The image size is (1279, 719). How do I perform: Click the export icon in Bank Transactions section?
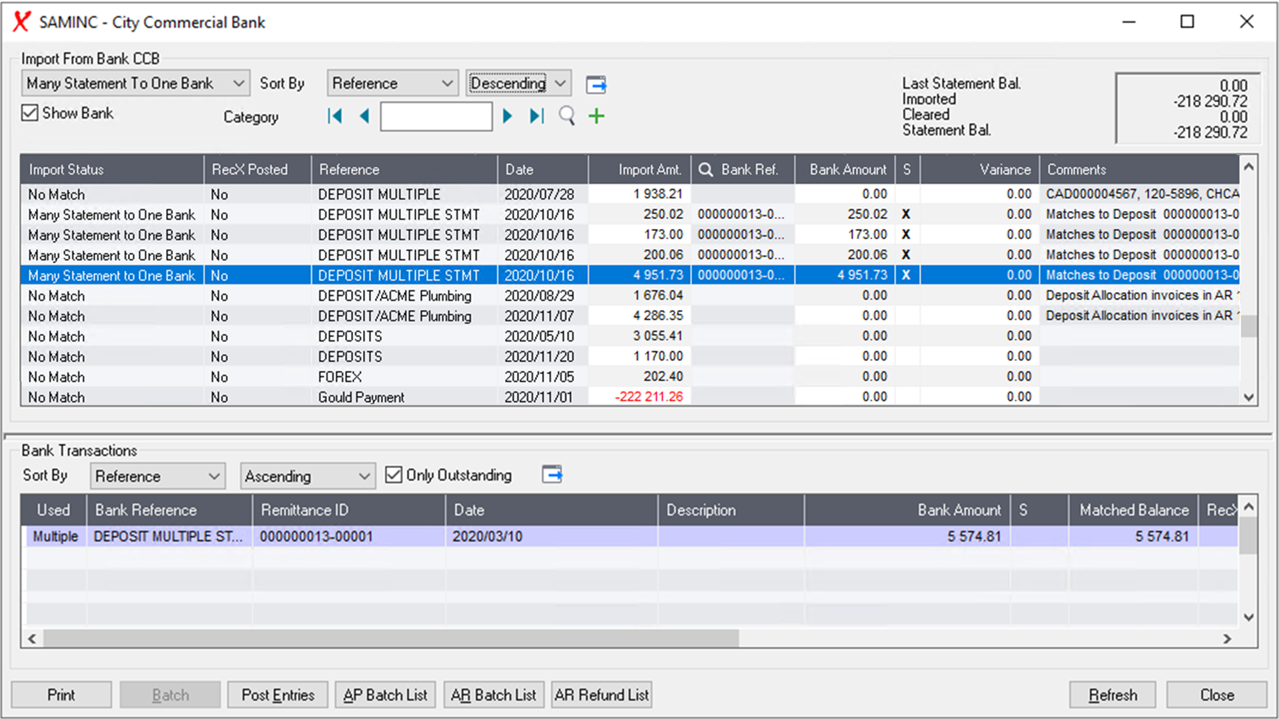pos(552,475)
